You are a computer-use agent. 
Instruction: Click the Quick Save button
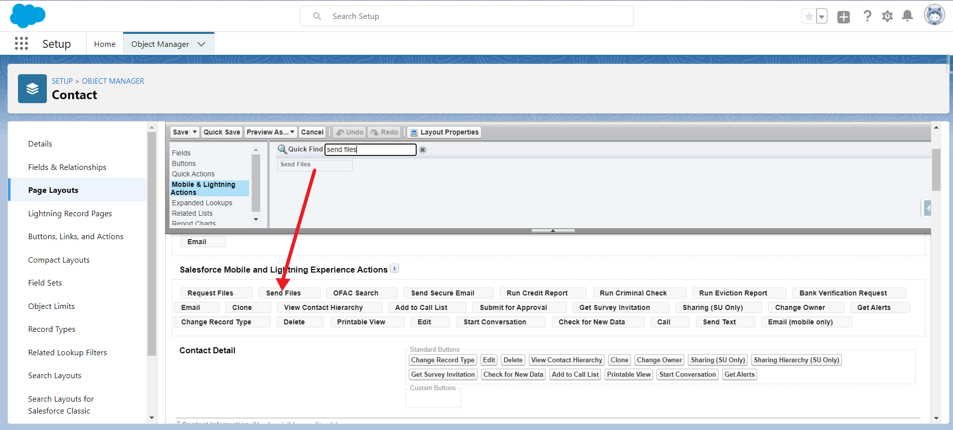222,132
